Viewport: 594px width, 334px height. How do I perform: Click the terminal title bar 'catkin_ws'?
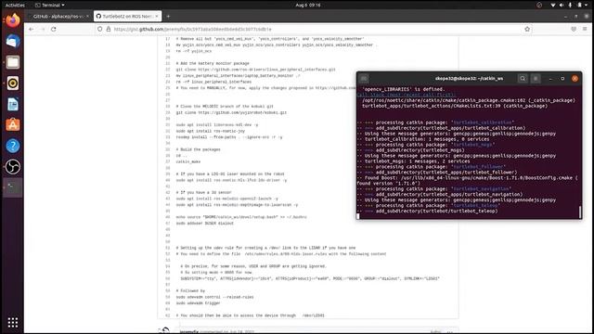[x=469, y=78]
